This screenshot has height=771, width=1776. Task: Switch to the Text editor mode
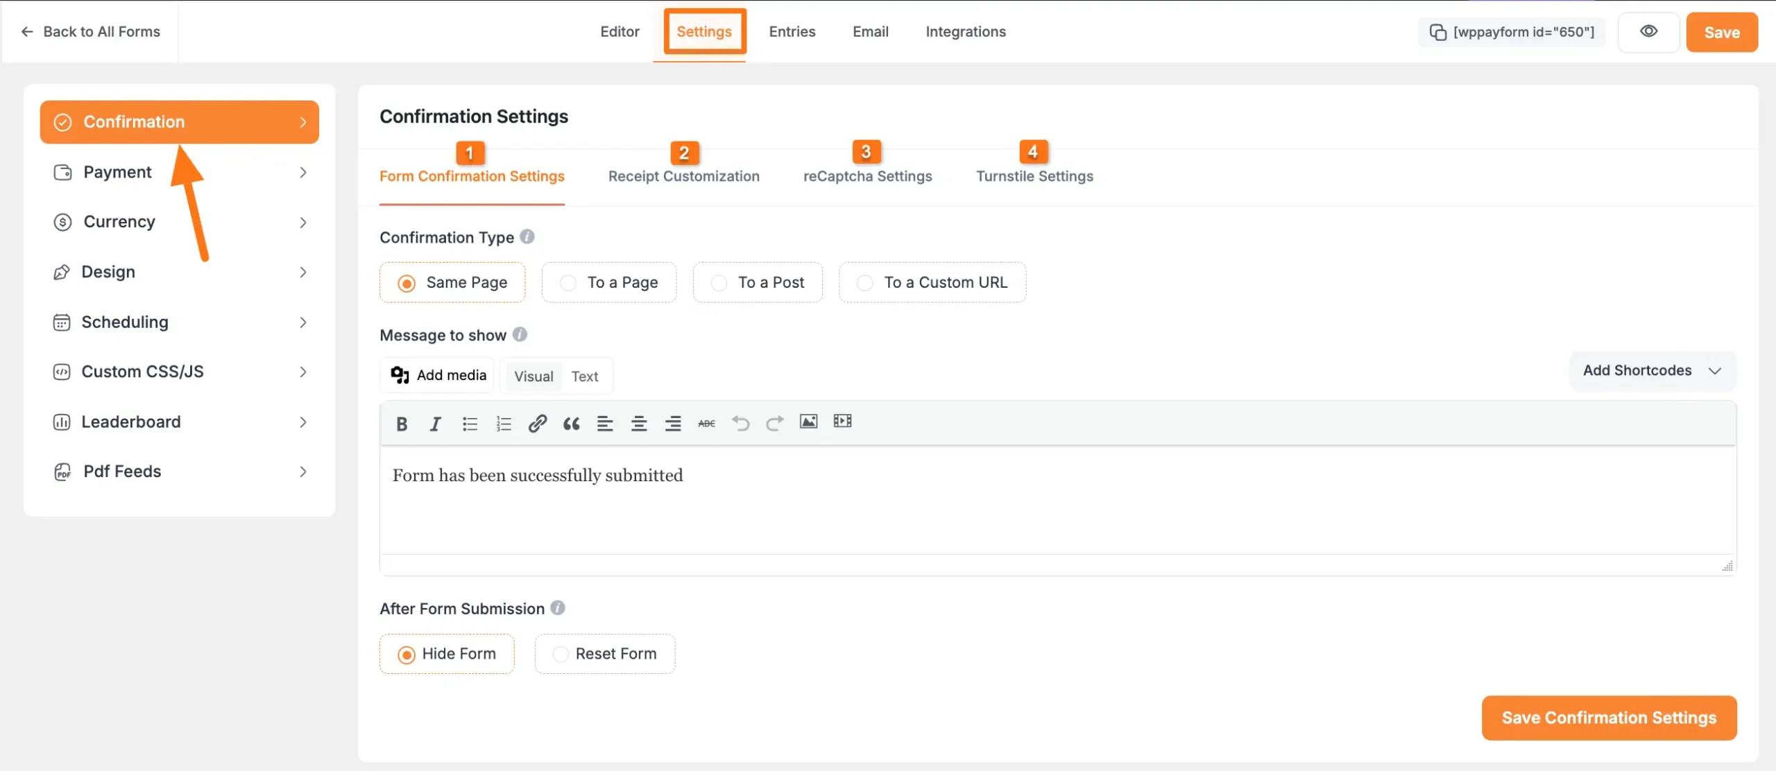pos(585,375)
